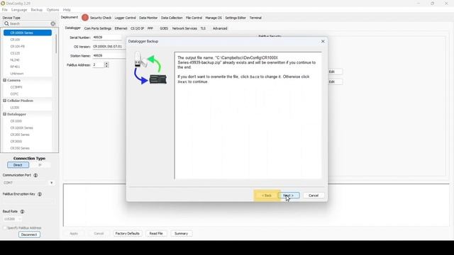
Task: Select CS125 in the device list
Action: [x=15, y=53]
